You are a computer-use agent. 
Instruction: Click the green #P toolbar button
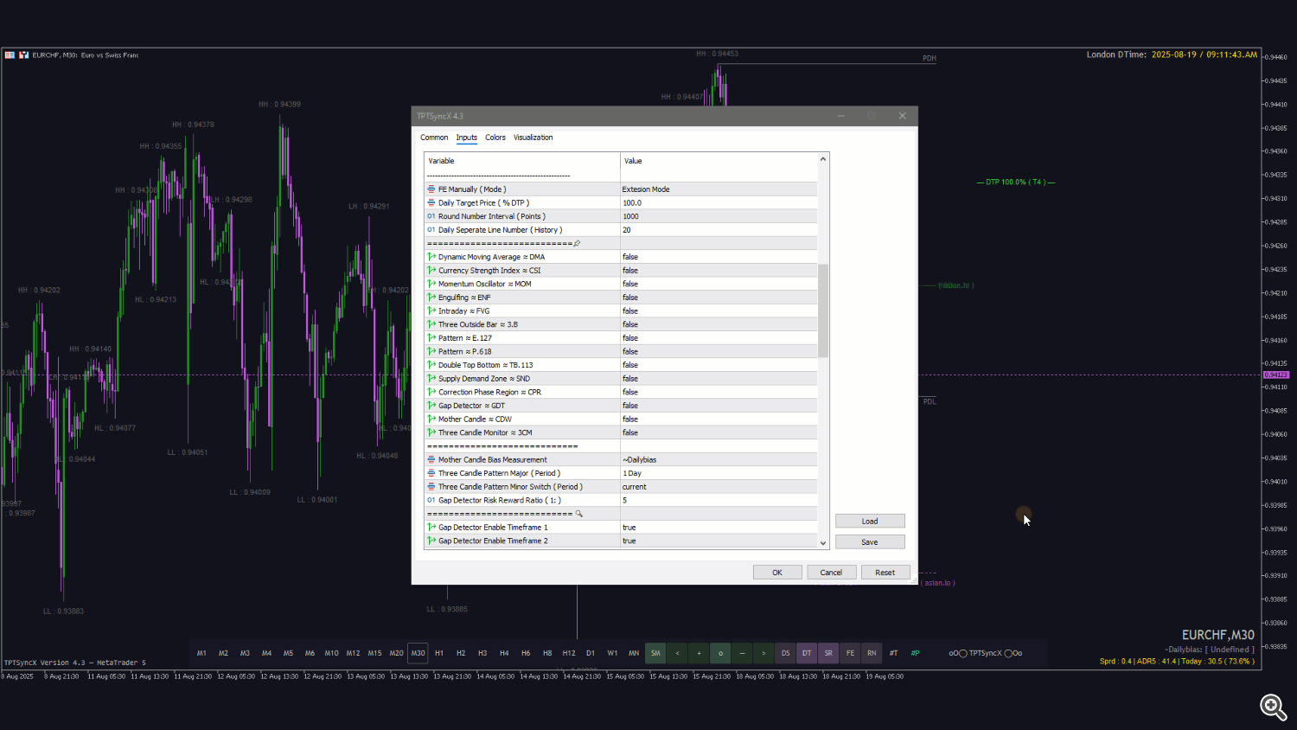915,653
